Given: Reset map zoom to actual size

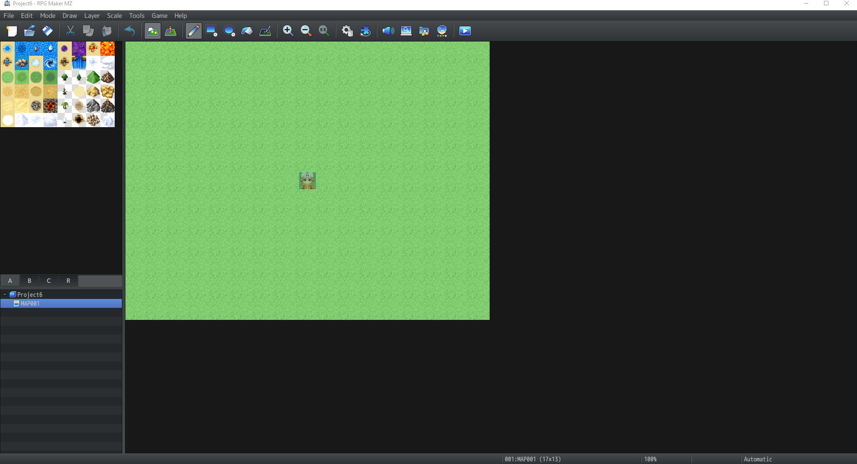Looking at the screenshot, I should [x=323, y=31].
